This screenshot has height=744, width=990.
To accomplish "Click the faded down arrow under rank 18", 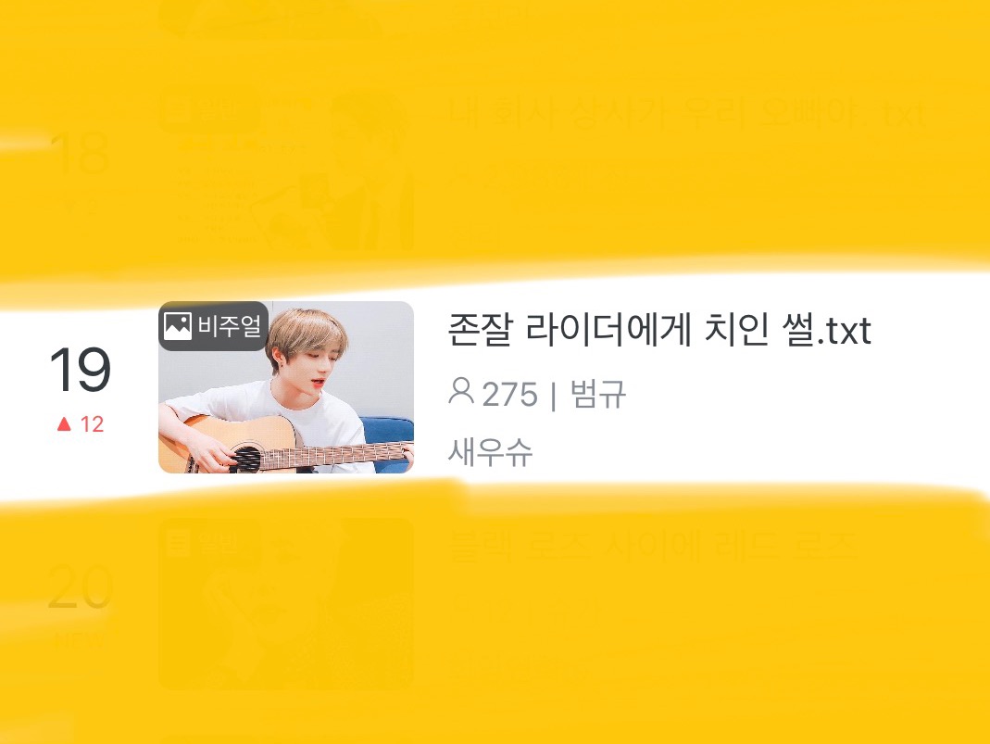I will coord(71,208).
